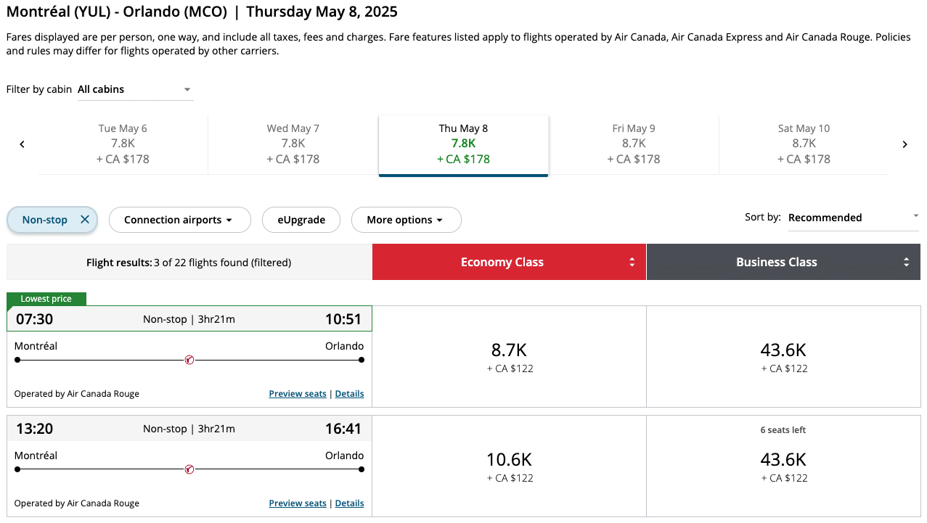
Task: Toggle Business Class column sort arrows
Action: [x=906, y=263]
